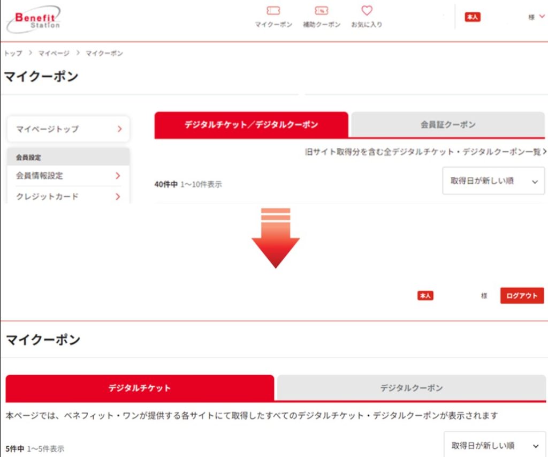Open the 補助クーポン icon in header
The image size is (548, 457).
pyautogui.click(x=321, y=11)
